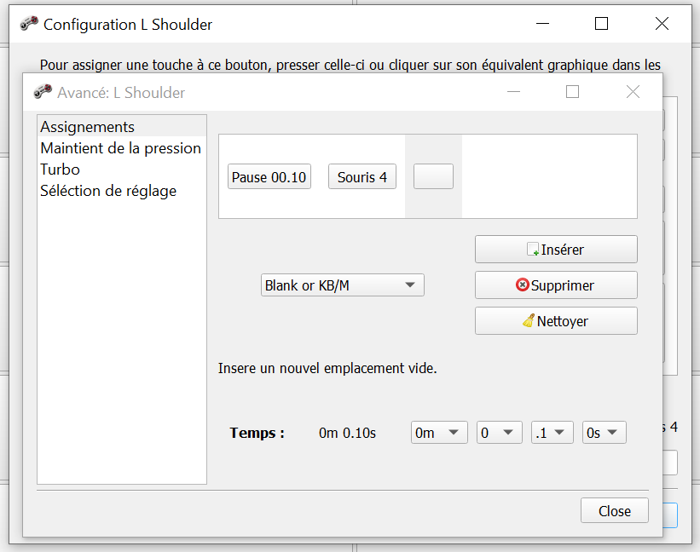Click the gamepad icon in Avancé title bar
Screen dimensions: 700x552
(43, 92)
